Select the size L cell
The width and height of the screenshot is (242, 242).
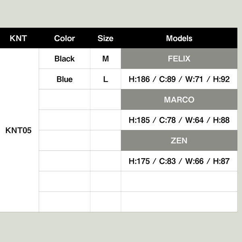click(106, 79)
